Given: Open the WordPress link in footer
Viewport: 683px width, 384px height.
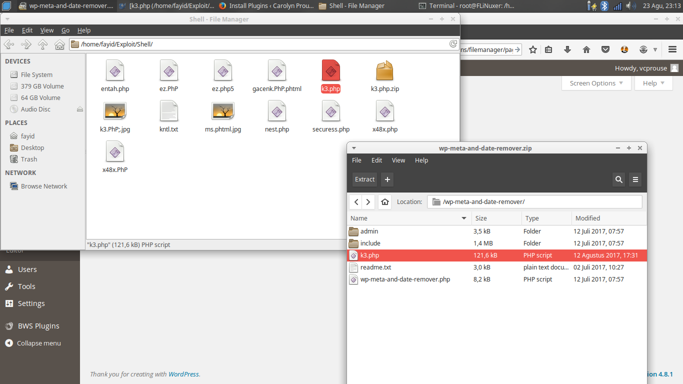Looking at the screenshot, I should click(183, 374).
